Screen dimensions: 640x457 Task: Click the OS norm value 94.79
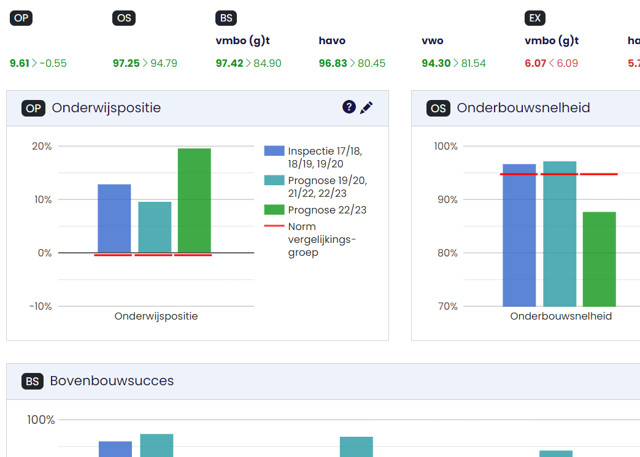click(164, 63)
